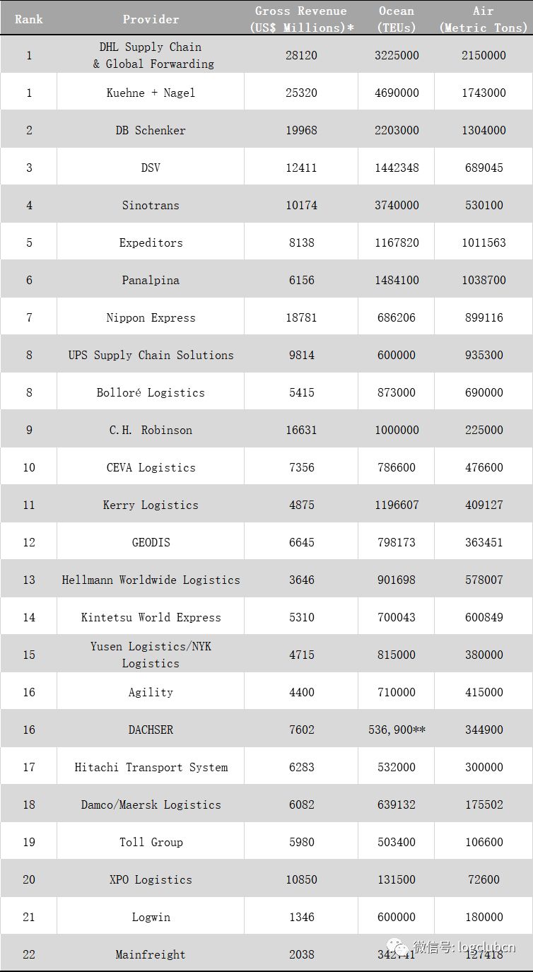Select the Toll Group air value 106600
The width and height of the screenshot is (533, 972).
point(484,842)
